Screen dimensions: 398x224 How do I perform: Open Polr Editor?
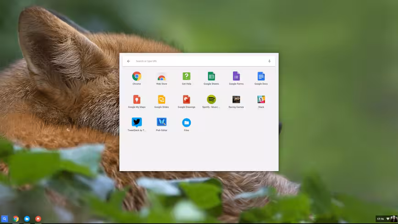(x=161, y=122)
